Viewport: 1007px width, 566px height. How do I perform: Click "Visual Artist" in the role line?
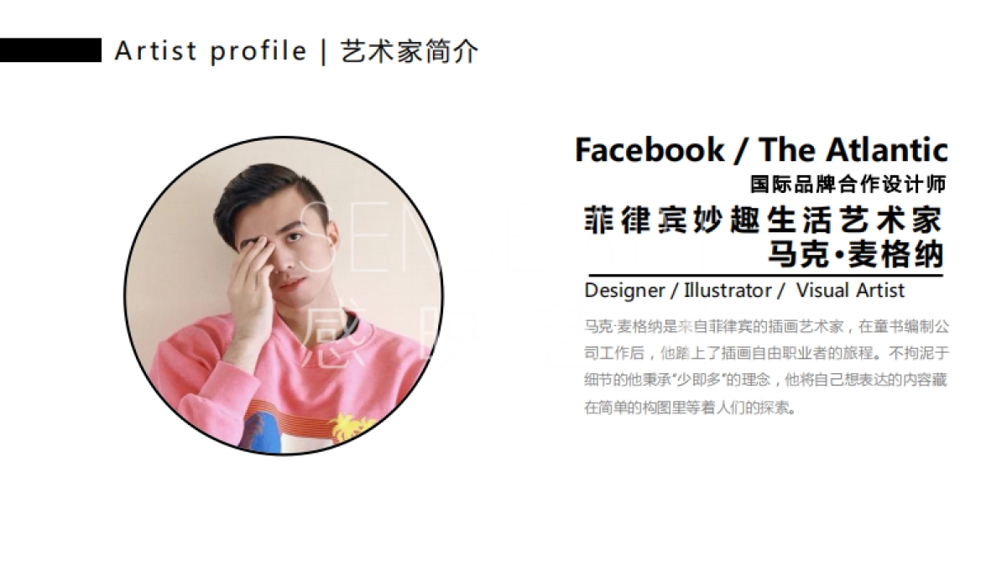coord(850,291)
